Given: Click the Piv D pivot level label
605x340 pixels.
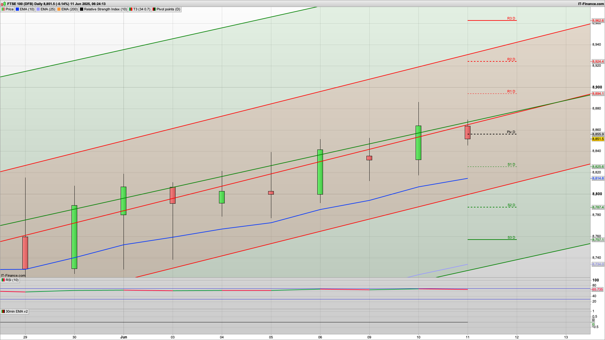Looking at the screenshot, I should tap(511, 132).
